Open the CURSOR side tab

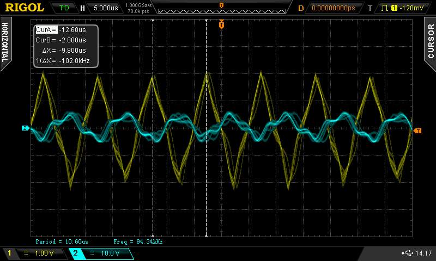coord(430,42)
